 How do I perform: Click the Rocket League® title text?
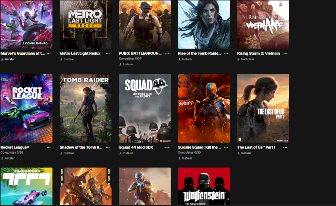coord(15,147)
